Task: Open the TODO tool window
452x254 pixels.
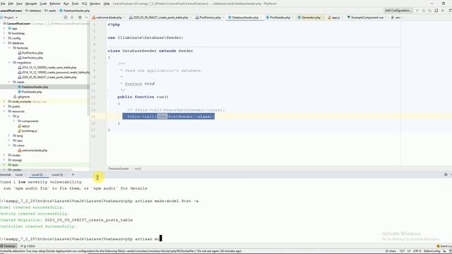Action: 28,246
